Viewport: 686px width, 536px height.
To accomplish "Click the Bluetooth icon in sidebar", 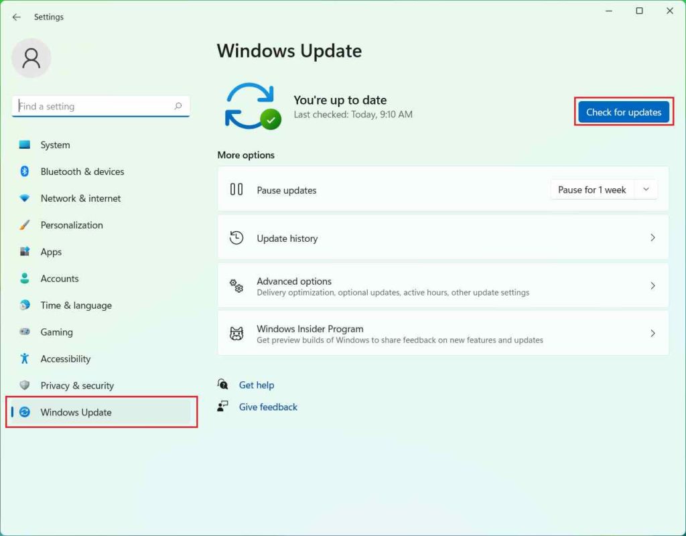I will [x=25, y=172].
